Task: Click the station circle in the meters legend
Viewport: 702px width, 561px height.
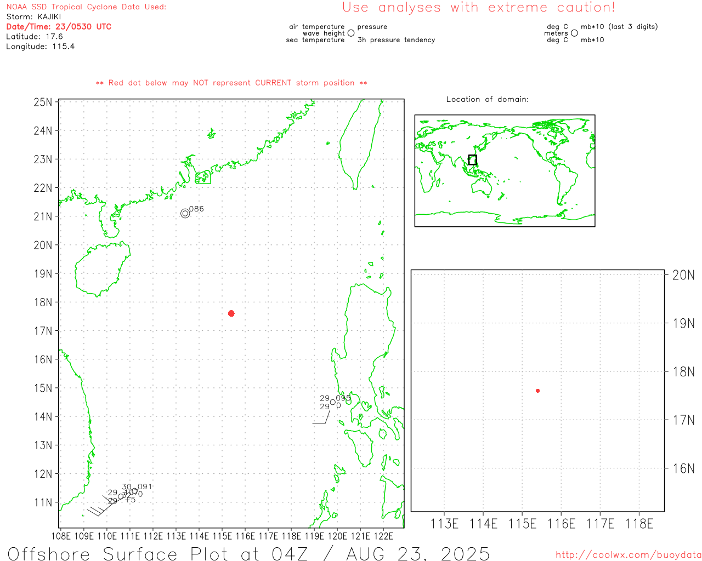Action: pos(574,33)
